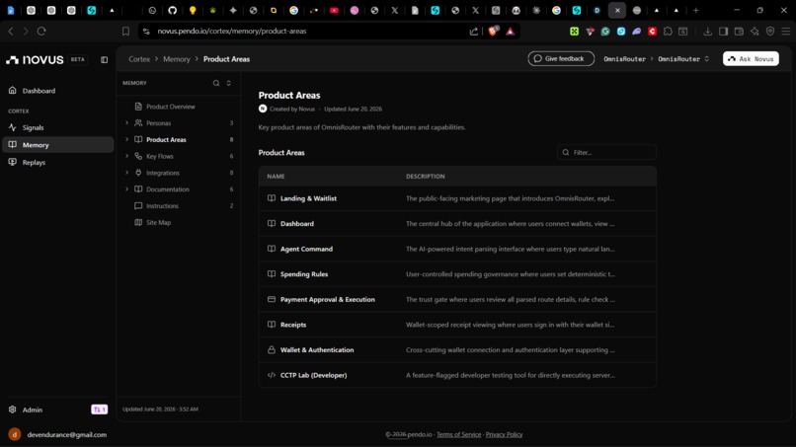Open Terms of Service link in footer
The height and width of the screenshot is (447, 796).
pos(458,434)
